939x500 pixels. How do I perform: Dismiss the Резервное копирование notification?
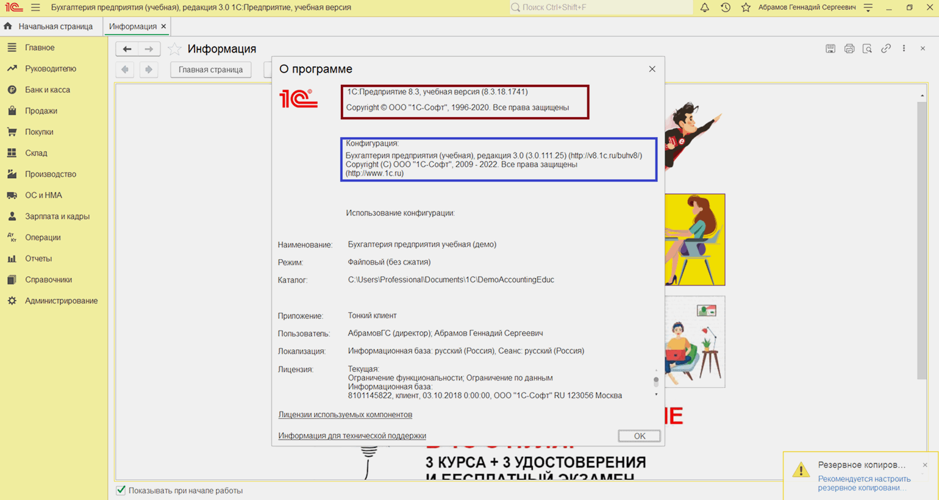tap(925, 465)
